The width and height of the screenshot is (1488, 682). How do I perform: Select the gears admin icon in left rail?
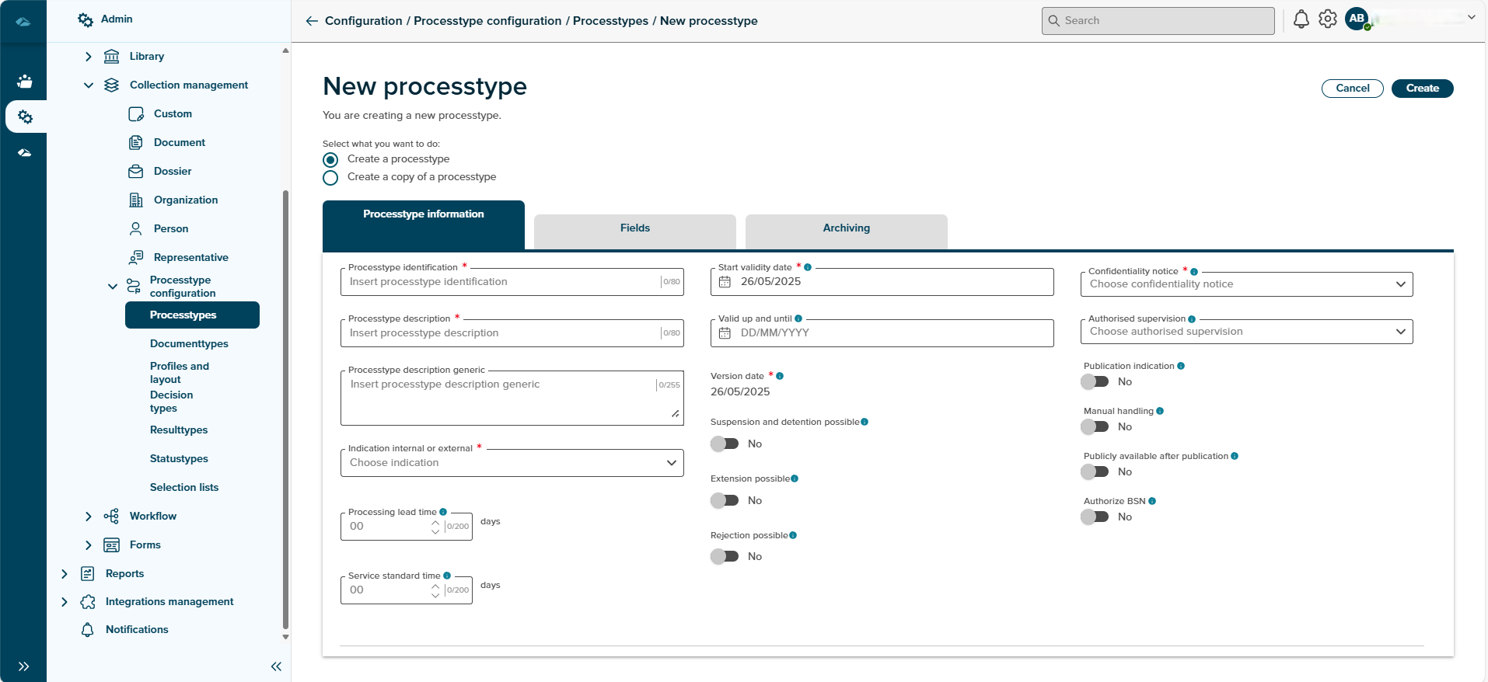[x=25, y=117]
